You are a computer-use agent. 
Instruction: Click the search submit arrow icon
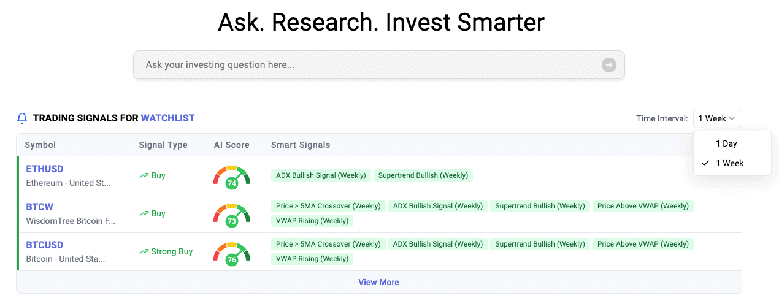point(608,65)
